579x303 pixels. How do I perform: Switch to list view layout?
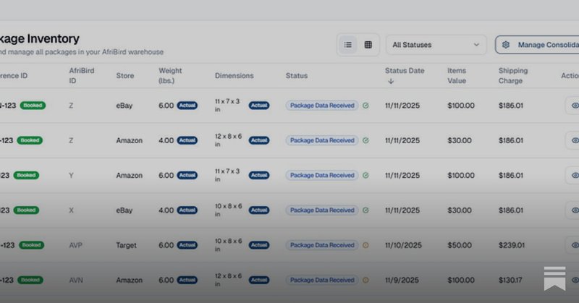[x=348, y=45]
